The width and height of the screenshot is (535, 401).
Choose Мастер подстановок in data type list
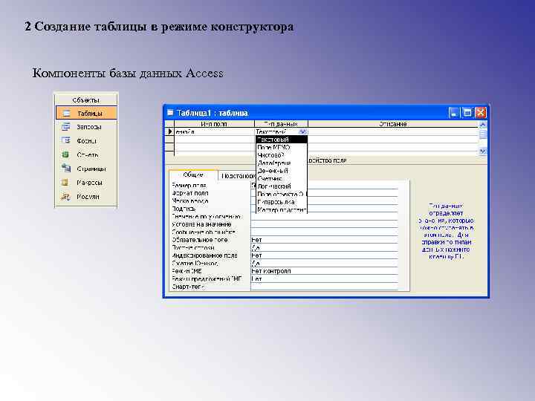pos(282,209)
